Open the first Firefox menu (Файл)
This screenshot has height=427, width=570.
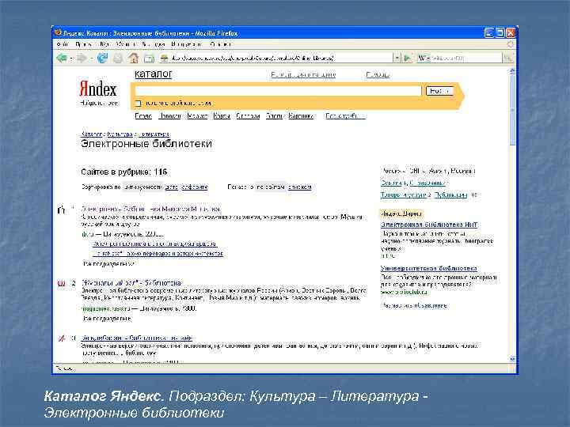click(x=63, y=44)
